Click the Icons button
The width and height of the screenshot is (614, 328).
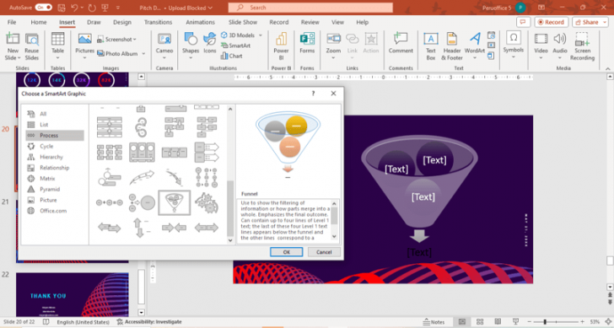click(210, 44)
